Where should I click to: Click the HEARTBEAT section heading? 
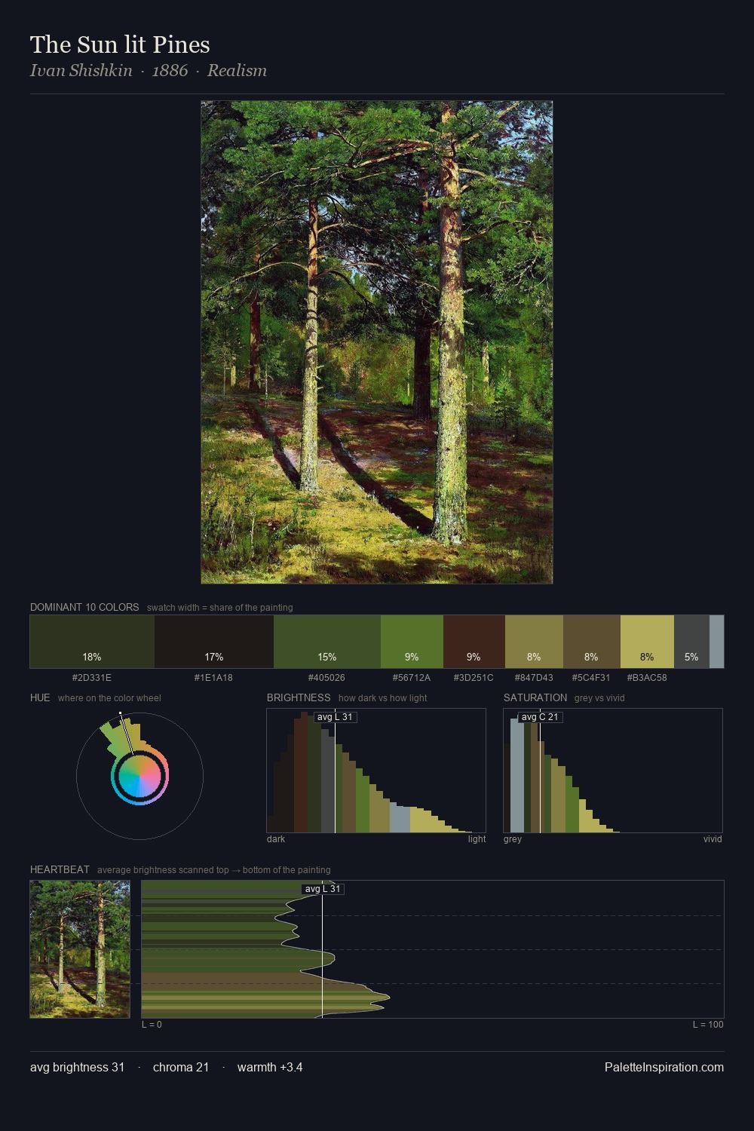pos(60,869)
